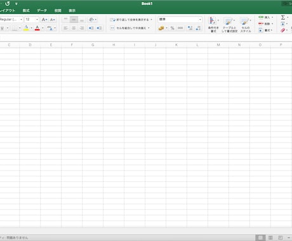Viewport: 292px width, 241px height.
Task: Click the format cells (書式) button
Action: 265,30
